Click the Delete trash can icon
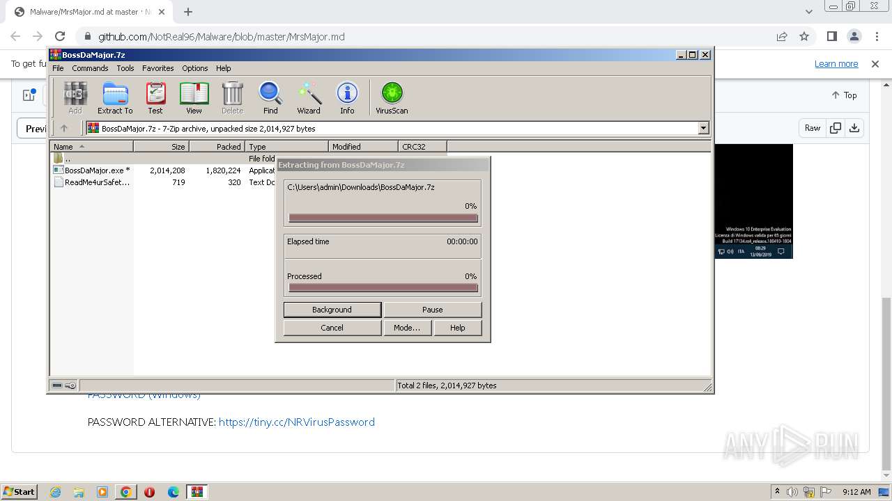The height and width of the screenshot is (501, 892). 232,97
